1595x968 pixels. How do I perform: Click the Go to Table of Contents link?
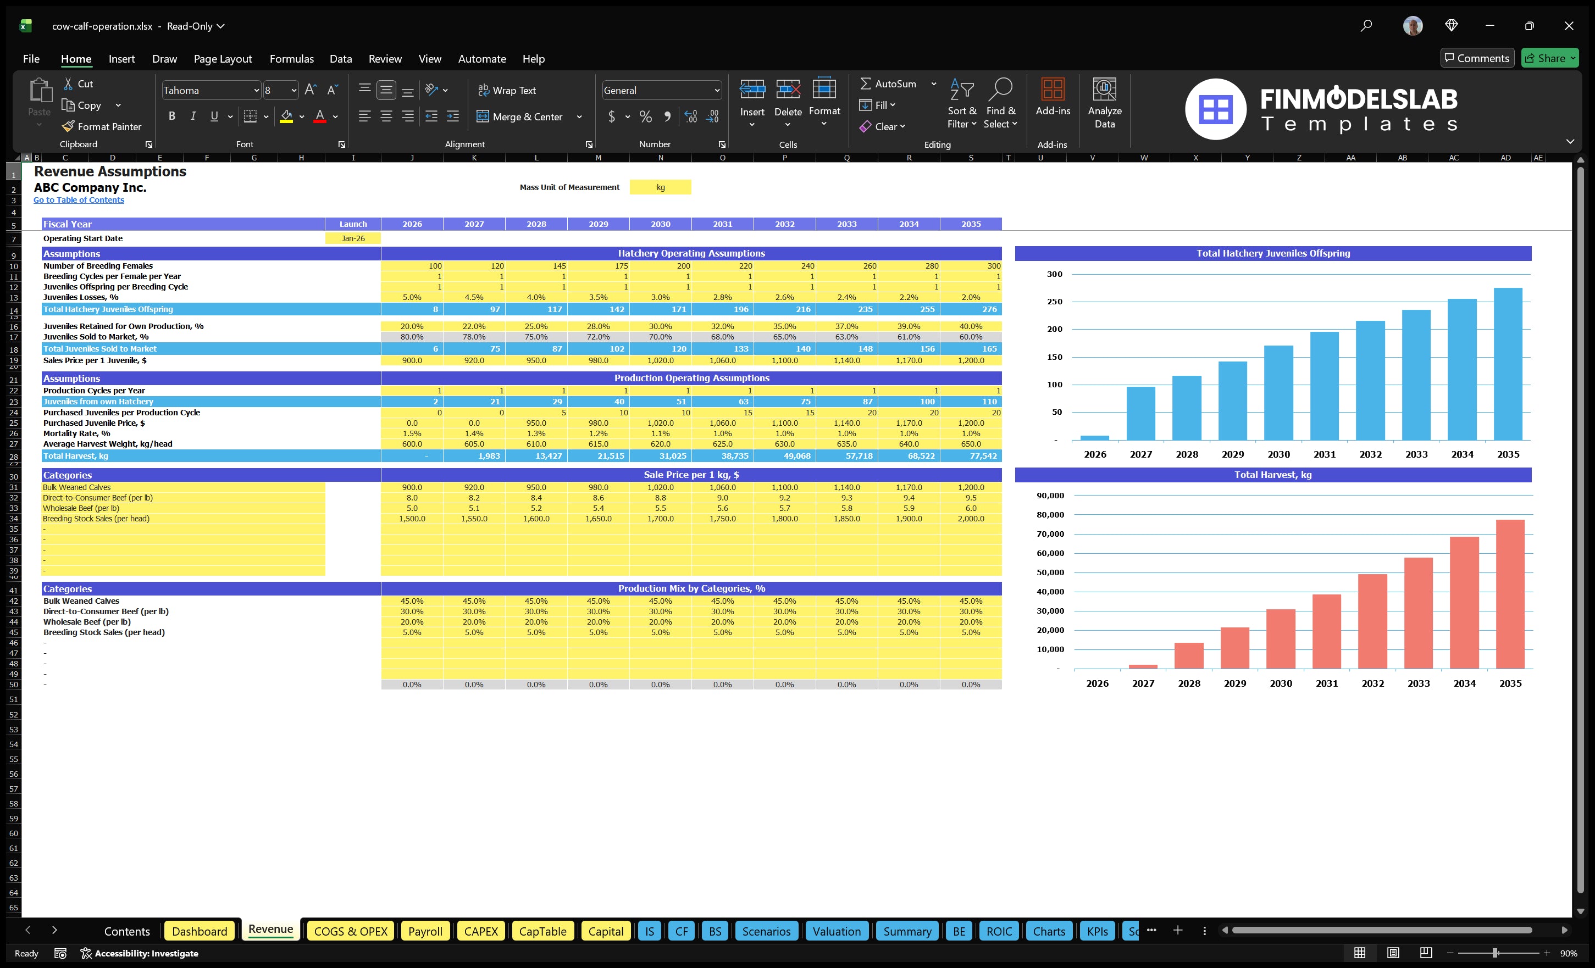[x=79, y=199]
